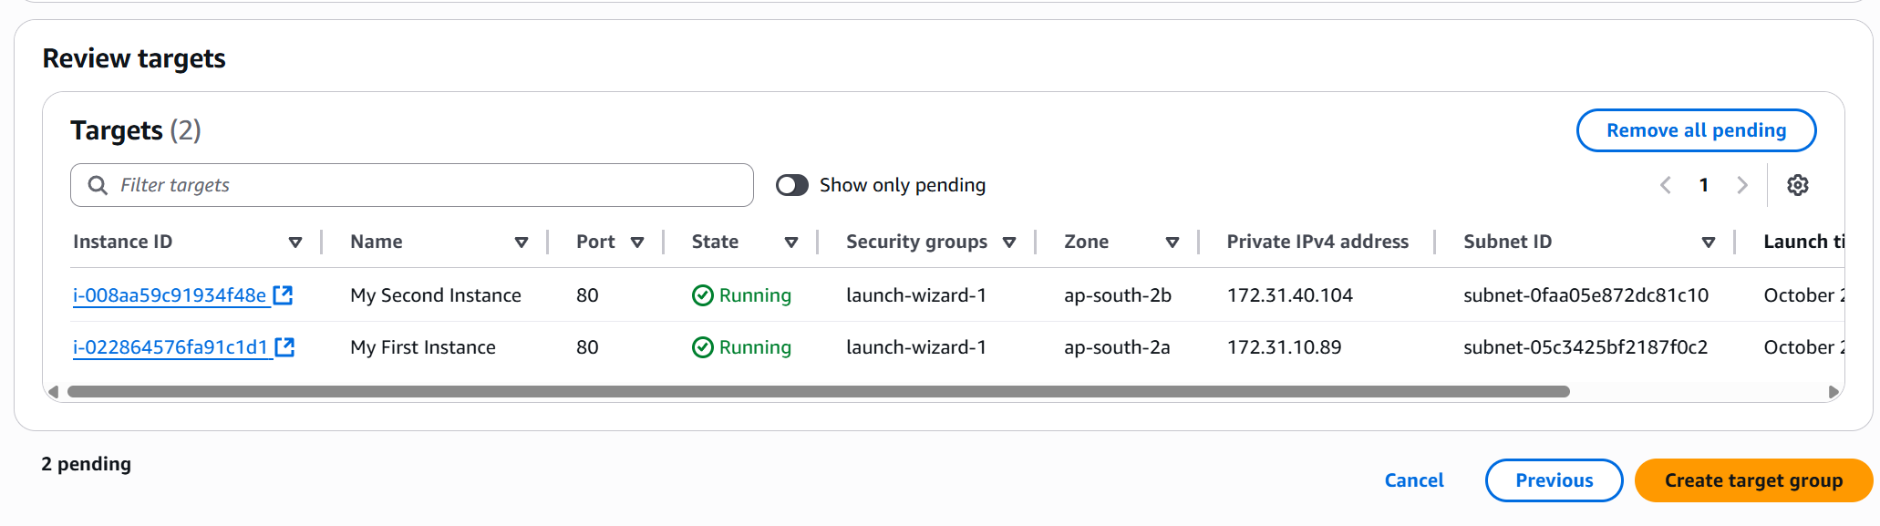The height and width of the screenshot is (526, 1880).
Task: Go to previous page arrow
Action: (x=1665, y=185)
